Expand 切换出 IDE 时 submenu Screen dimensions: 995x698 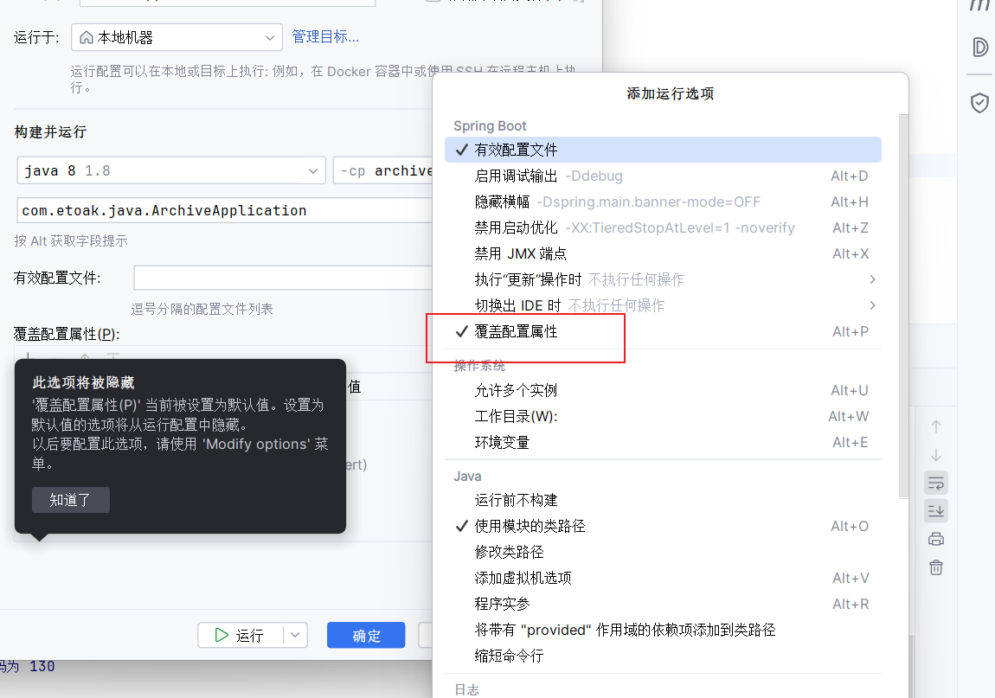(x=663, y=306)
